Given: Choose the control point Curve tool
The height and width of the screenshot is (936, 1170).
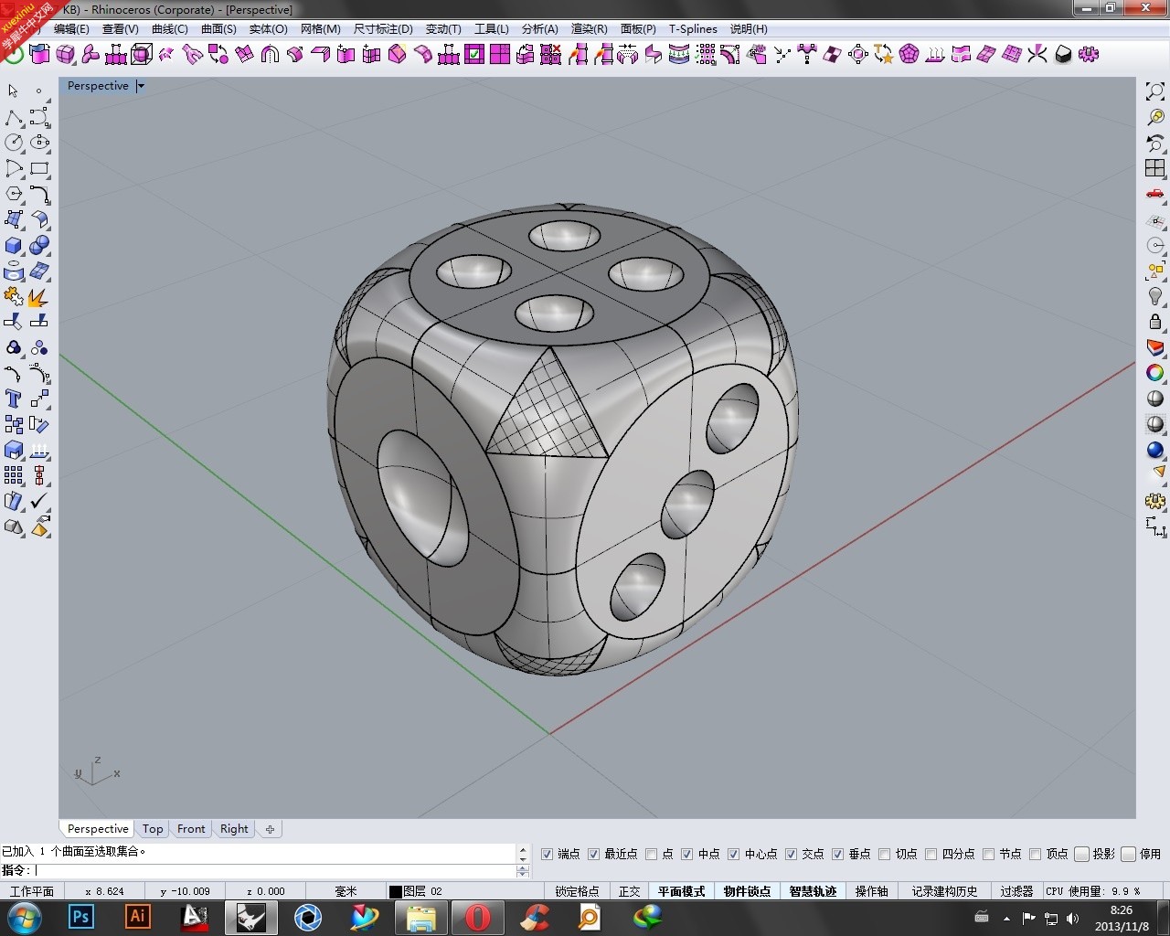Looking at the screenshot, I should (39, 118).
